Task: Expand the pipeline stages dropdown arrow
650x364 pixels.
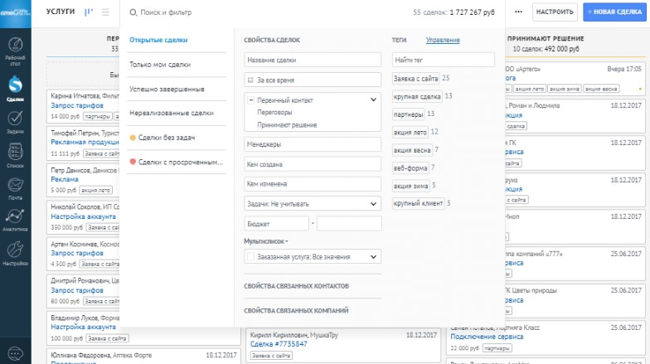Action: click(x=373, y=99)
